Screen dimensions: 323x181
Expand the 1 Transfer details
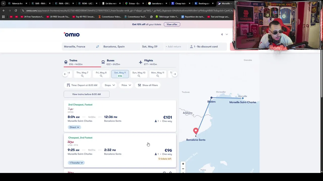tap(76, 163)
